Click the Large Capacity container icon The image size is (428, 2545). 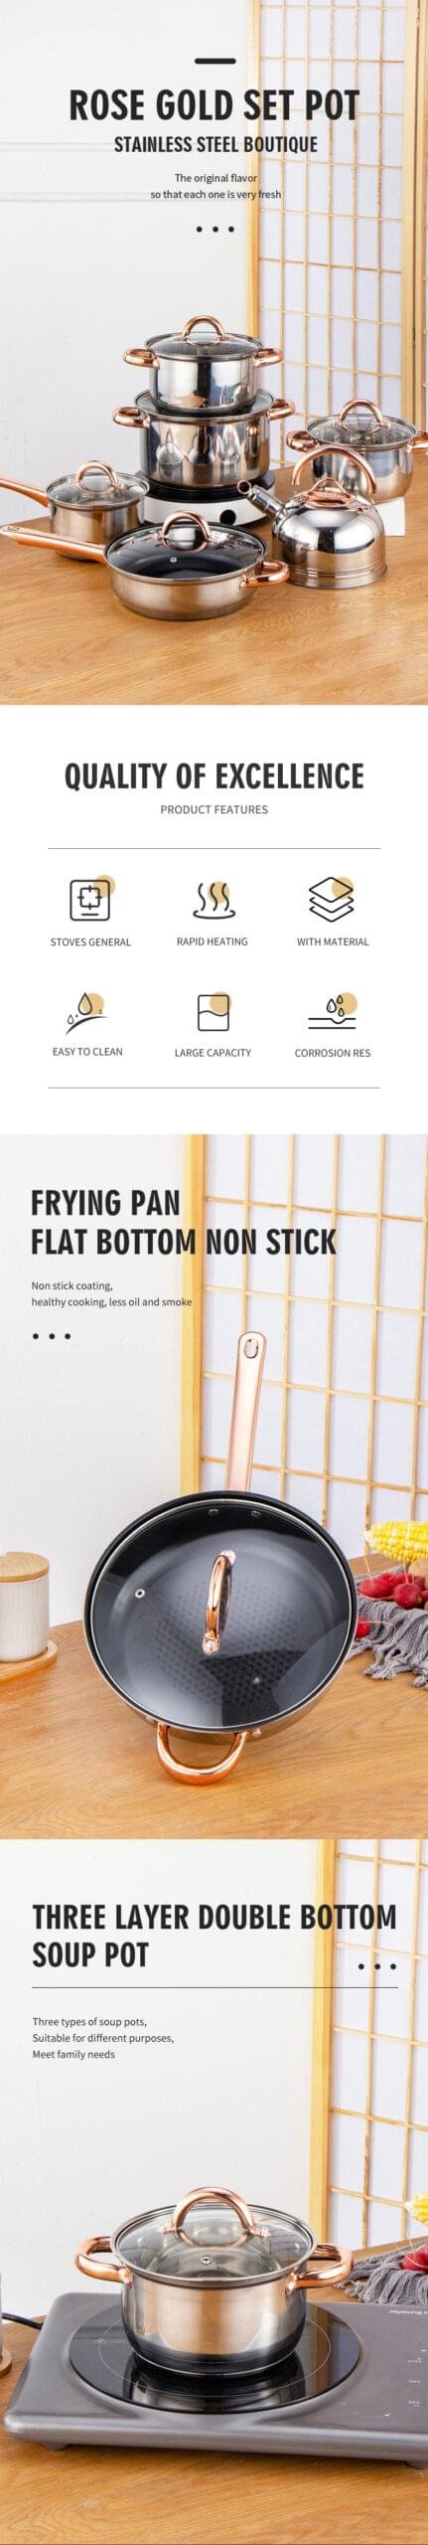pyautogui.click(x=213, y=1012)
